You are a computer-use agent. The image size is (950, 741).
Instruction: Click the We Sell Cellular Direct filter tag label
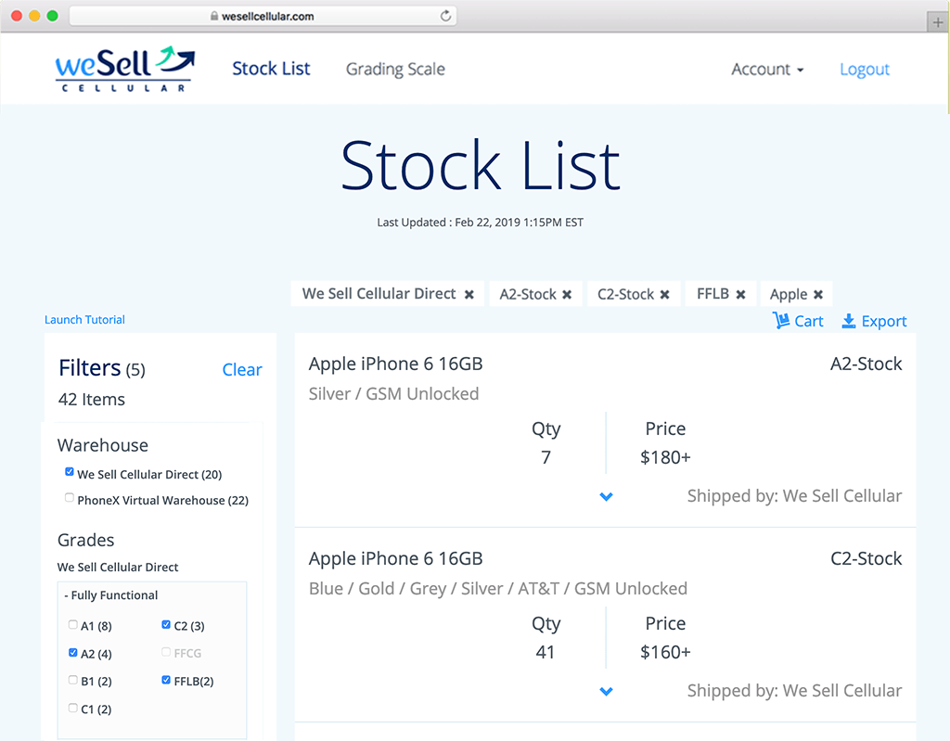379,294
